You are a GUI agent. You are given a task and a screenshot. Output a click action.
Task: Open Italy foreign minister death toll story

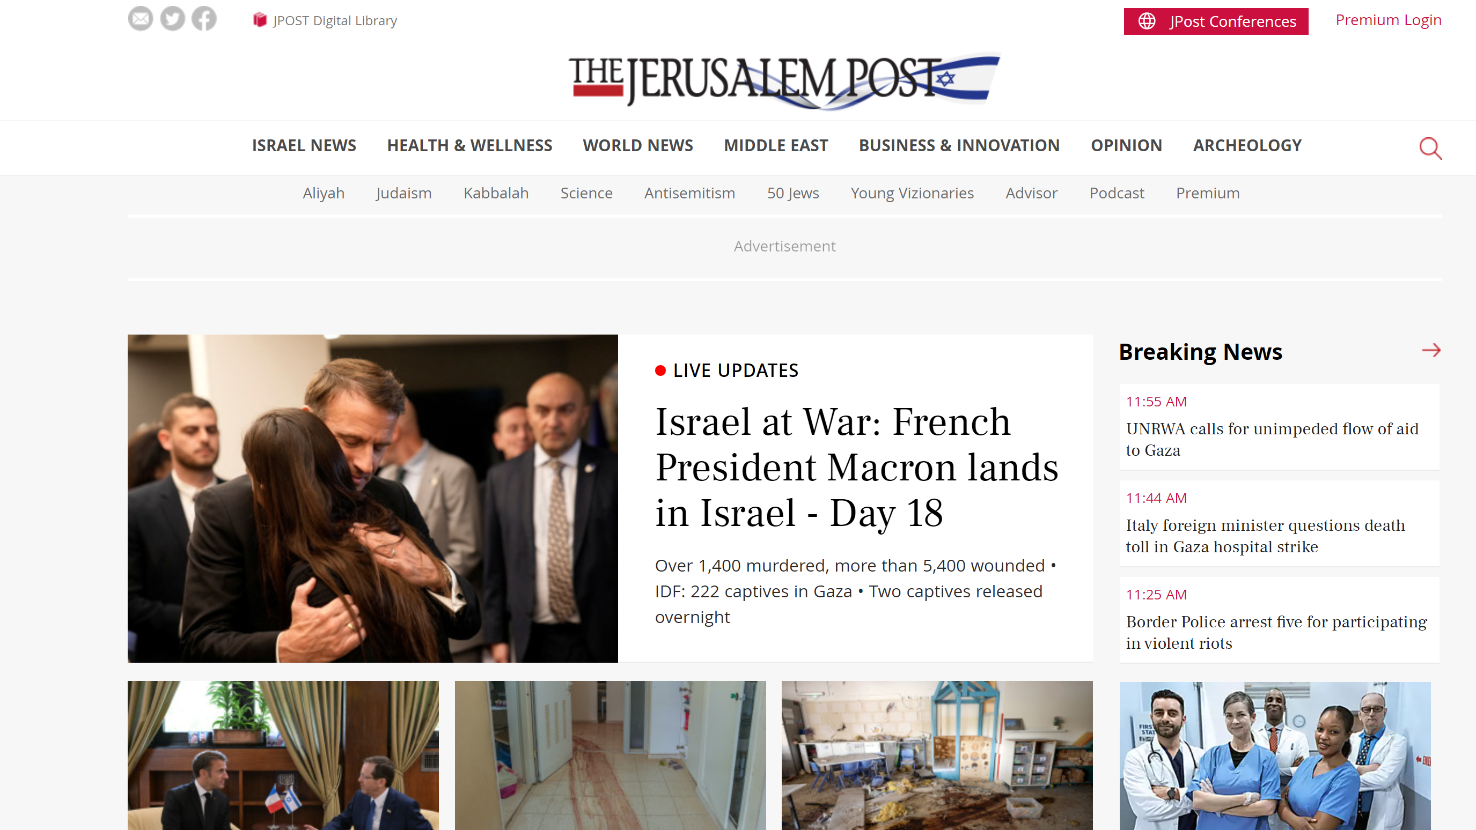(1265, 535)
